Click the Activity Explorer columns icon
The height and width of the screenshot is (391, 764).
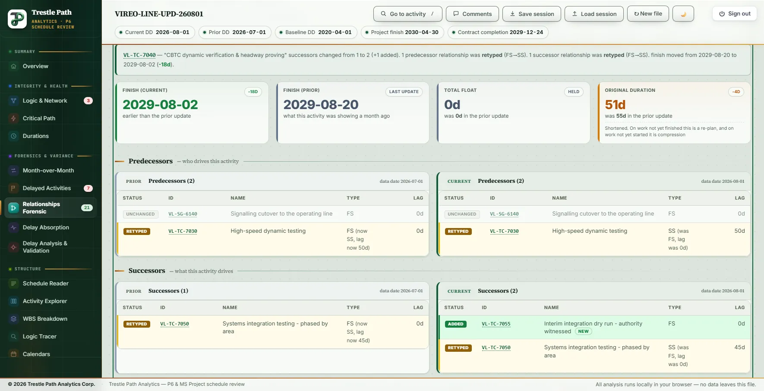pyautogui.click(x=13, y=301)
